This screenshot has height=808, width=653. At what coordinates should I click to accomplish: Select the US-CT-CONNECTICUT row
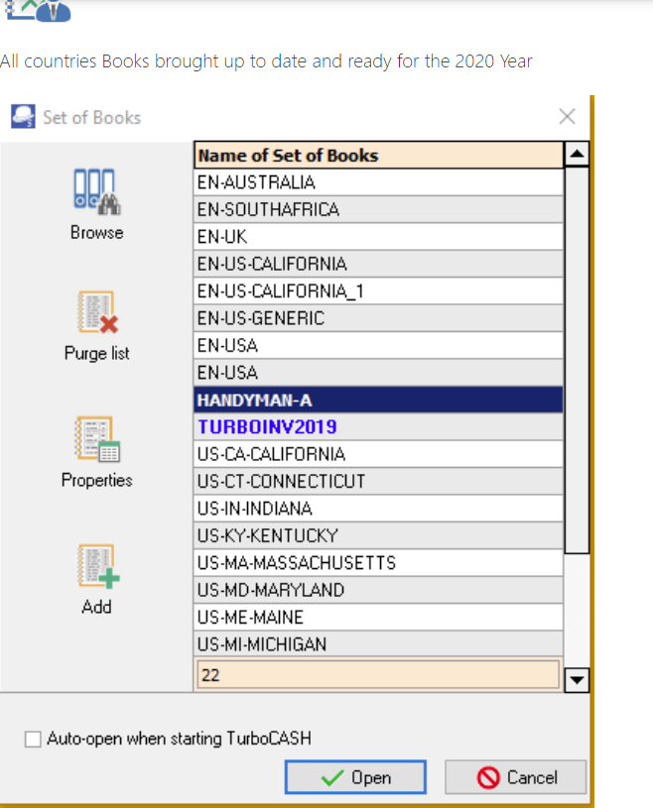click(378, 481)
